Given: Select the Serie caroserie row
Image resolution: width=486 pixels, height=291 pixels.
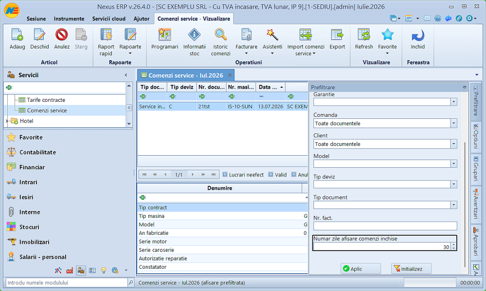Looking at the screenshot, I should click(223, 250).
